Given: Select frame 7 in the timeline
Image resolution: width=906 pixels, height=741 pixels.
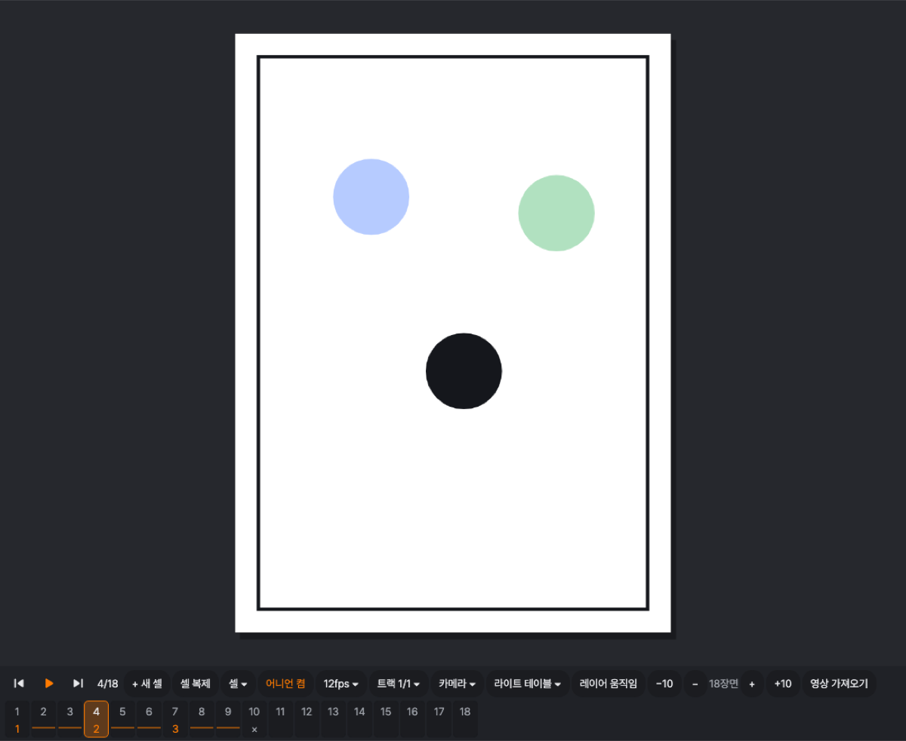Looking at the screenshot, I should pyautogui.click(x=175, y=719).
